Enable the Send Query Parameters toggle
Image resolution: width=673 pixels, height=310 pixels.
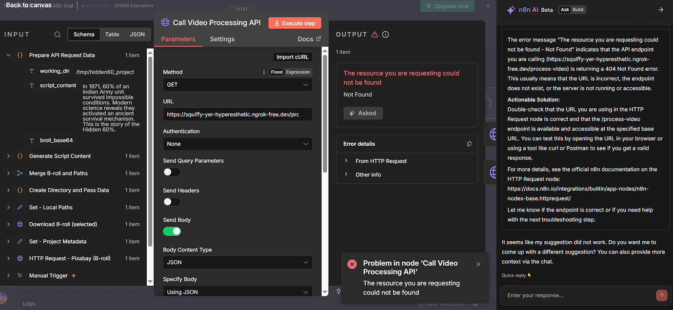(x=172, y=172)
